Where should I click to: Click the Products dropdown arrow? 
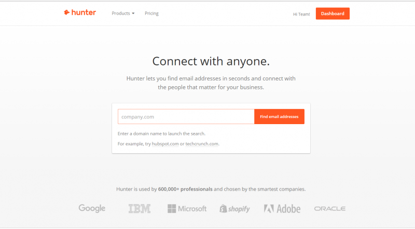click(133, 14)
